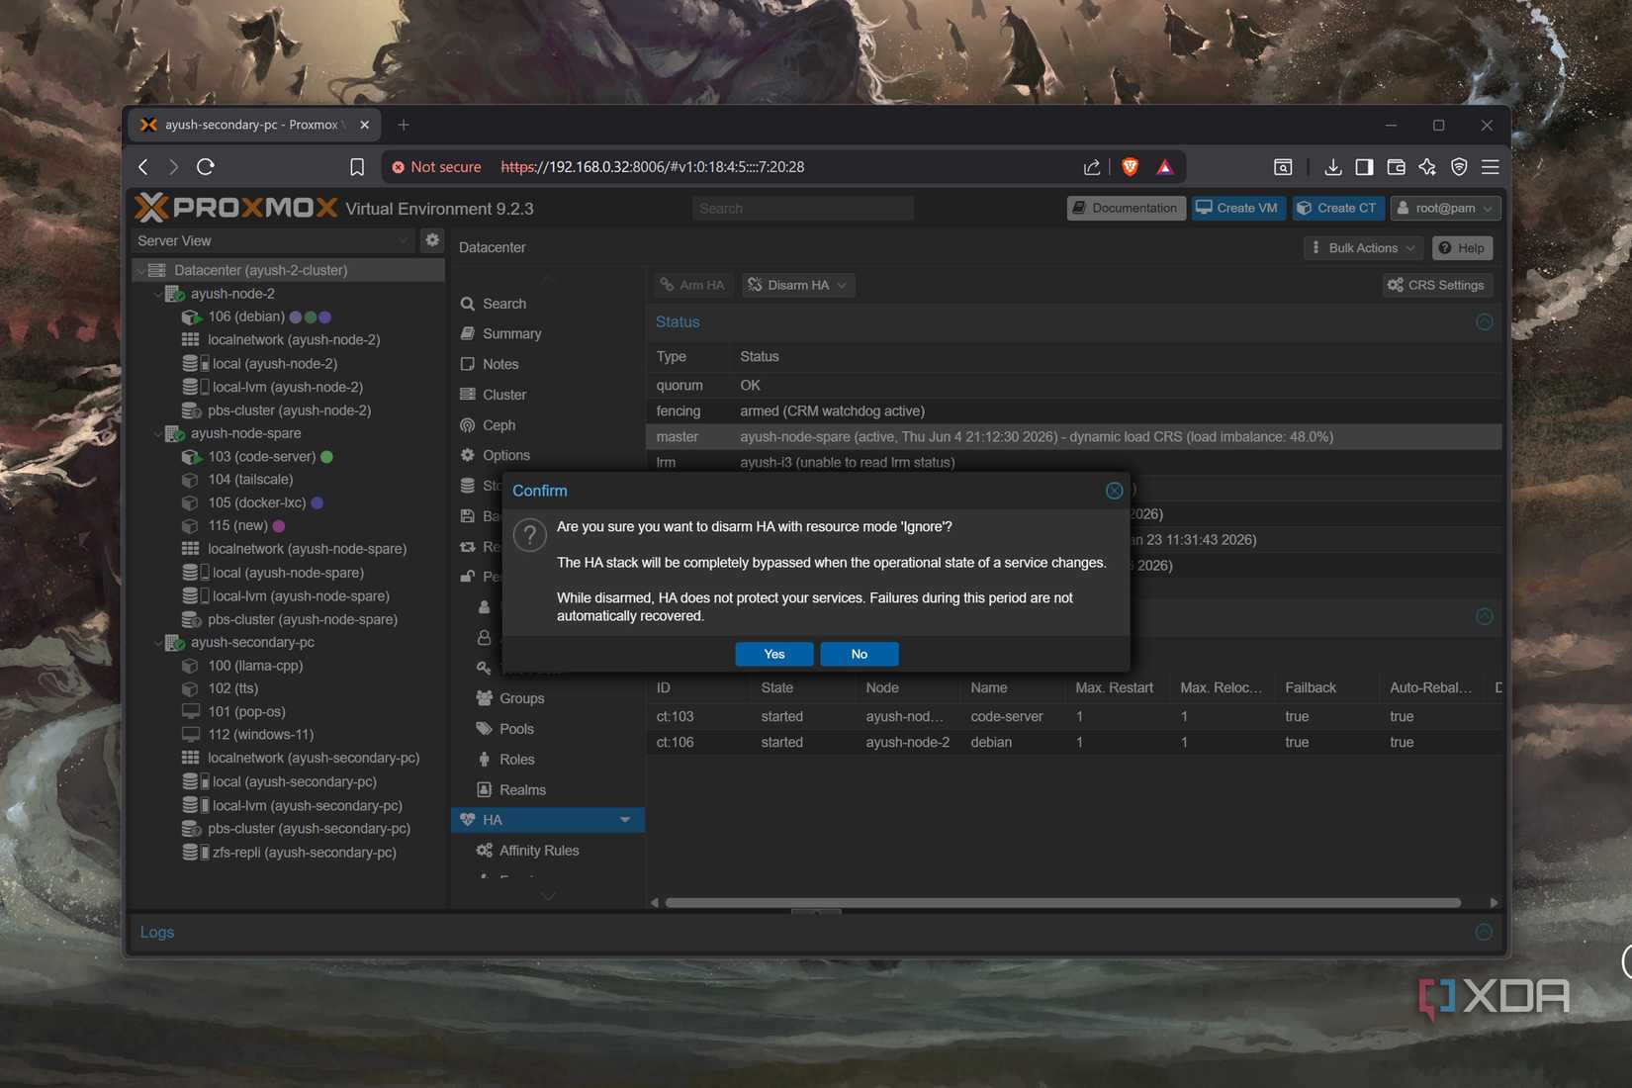Click Create VM button
The width and height of the screenshot is (1632, 1088).
[x=1236, y=208]
